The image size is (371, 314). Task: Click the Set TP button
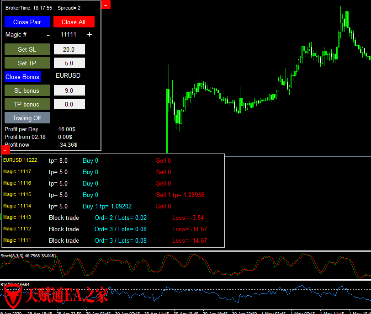27,63
